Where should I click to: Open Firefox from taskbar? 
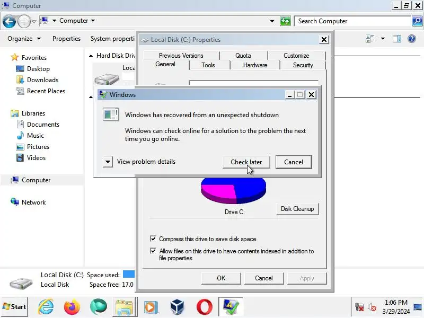click(72, 307)
